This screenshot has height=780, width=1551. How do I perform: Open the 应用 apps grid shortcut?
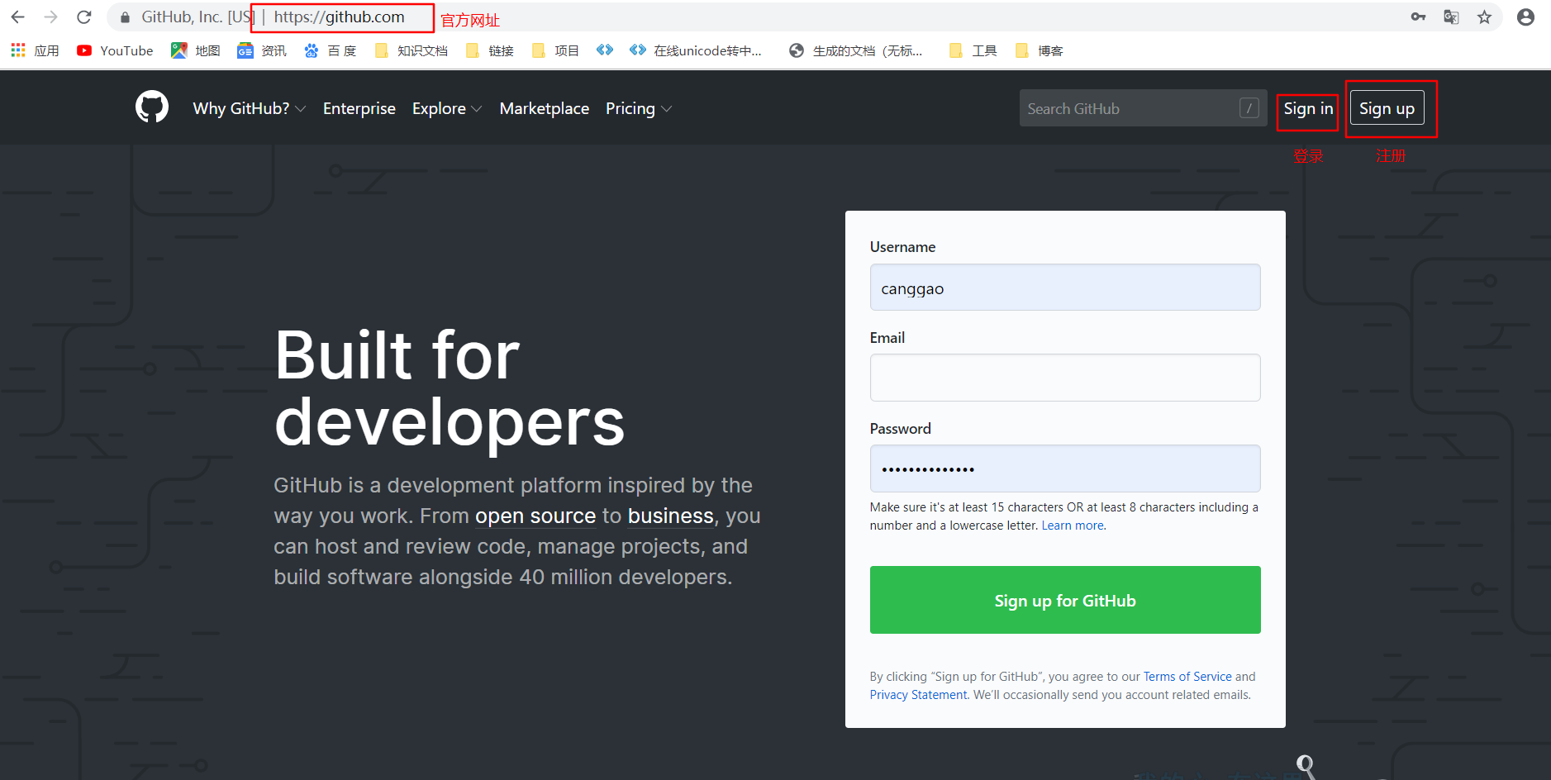35,50
